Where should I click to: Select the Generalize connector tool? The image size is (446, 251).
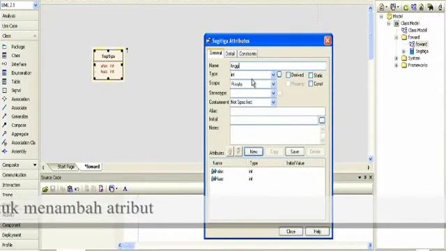click(20, 116)
